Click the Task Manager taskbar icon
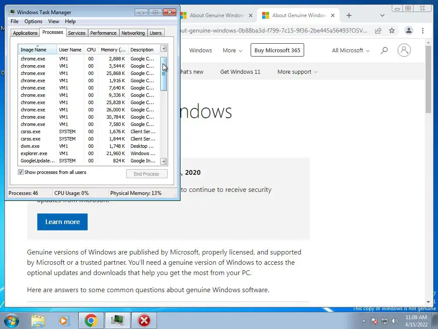The height and width of the screenshot is (329, 438). click(117, 320)
